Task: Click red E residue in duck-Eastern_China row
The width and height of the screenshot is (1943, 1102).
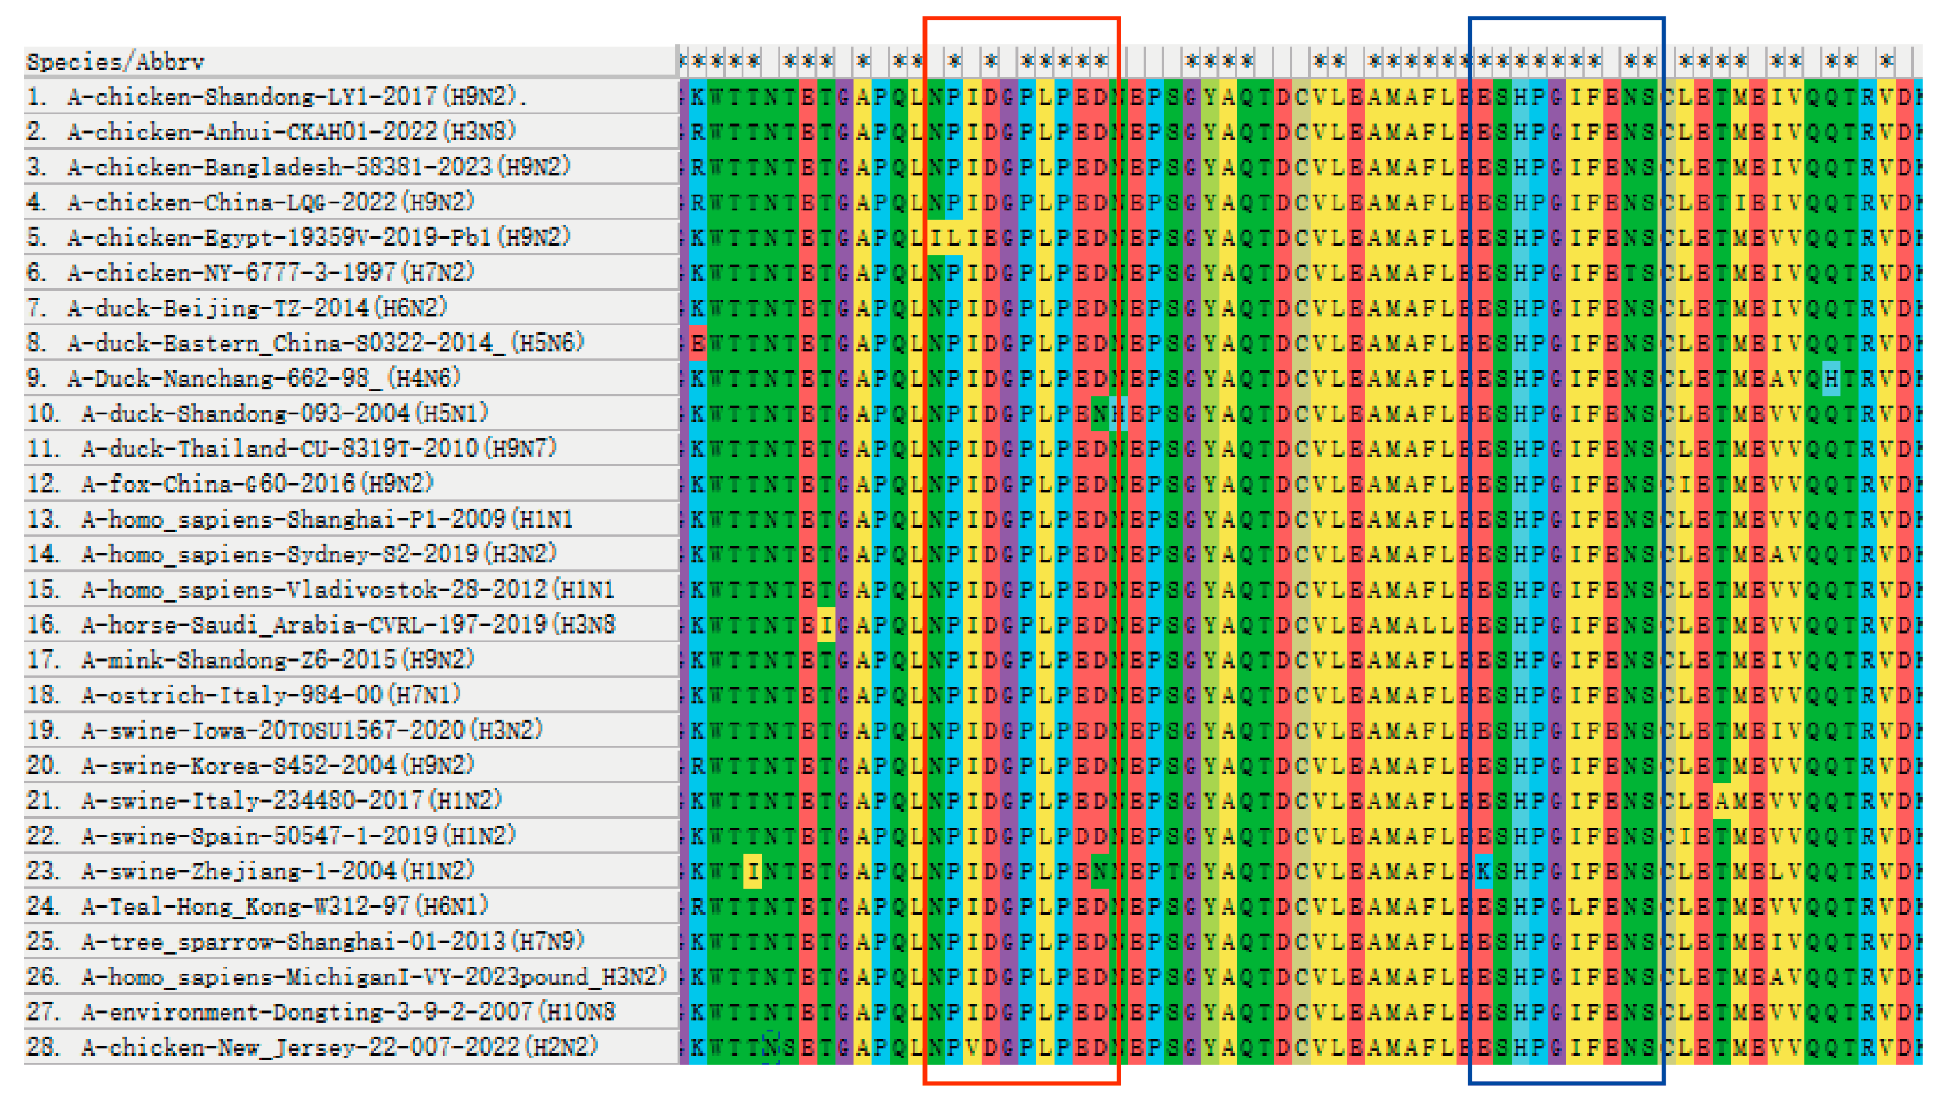Action: (x=697, y=344)
